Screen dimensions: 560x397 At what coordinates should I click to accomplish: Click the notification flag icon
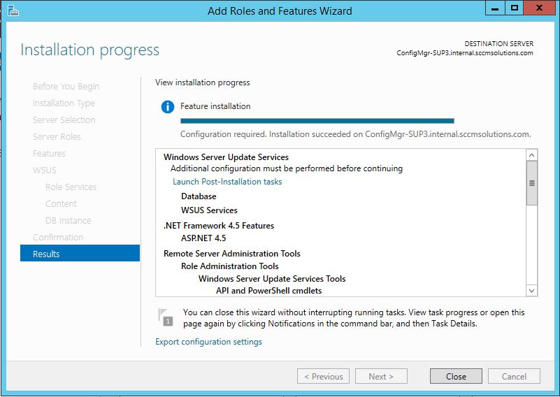[x=164, y=317]
